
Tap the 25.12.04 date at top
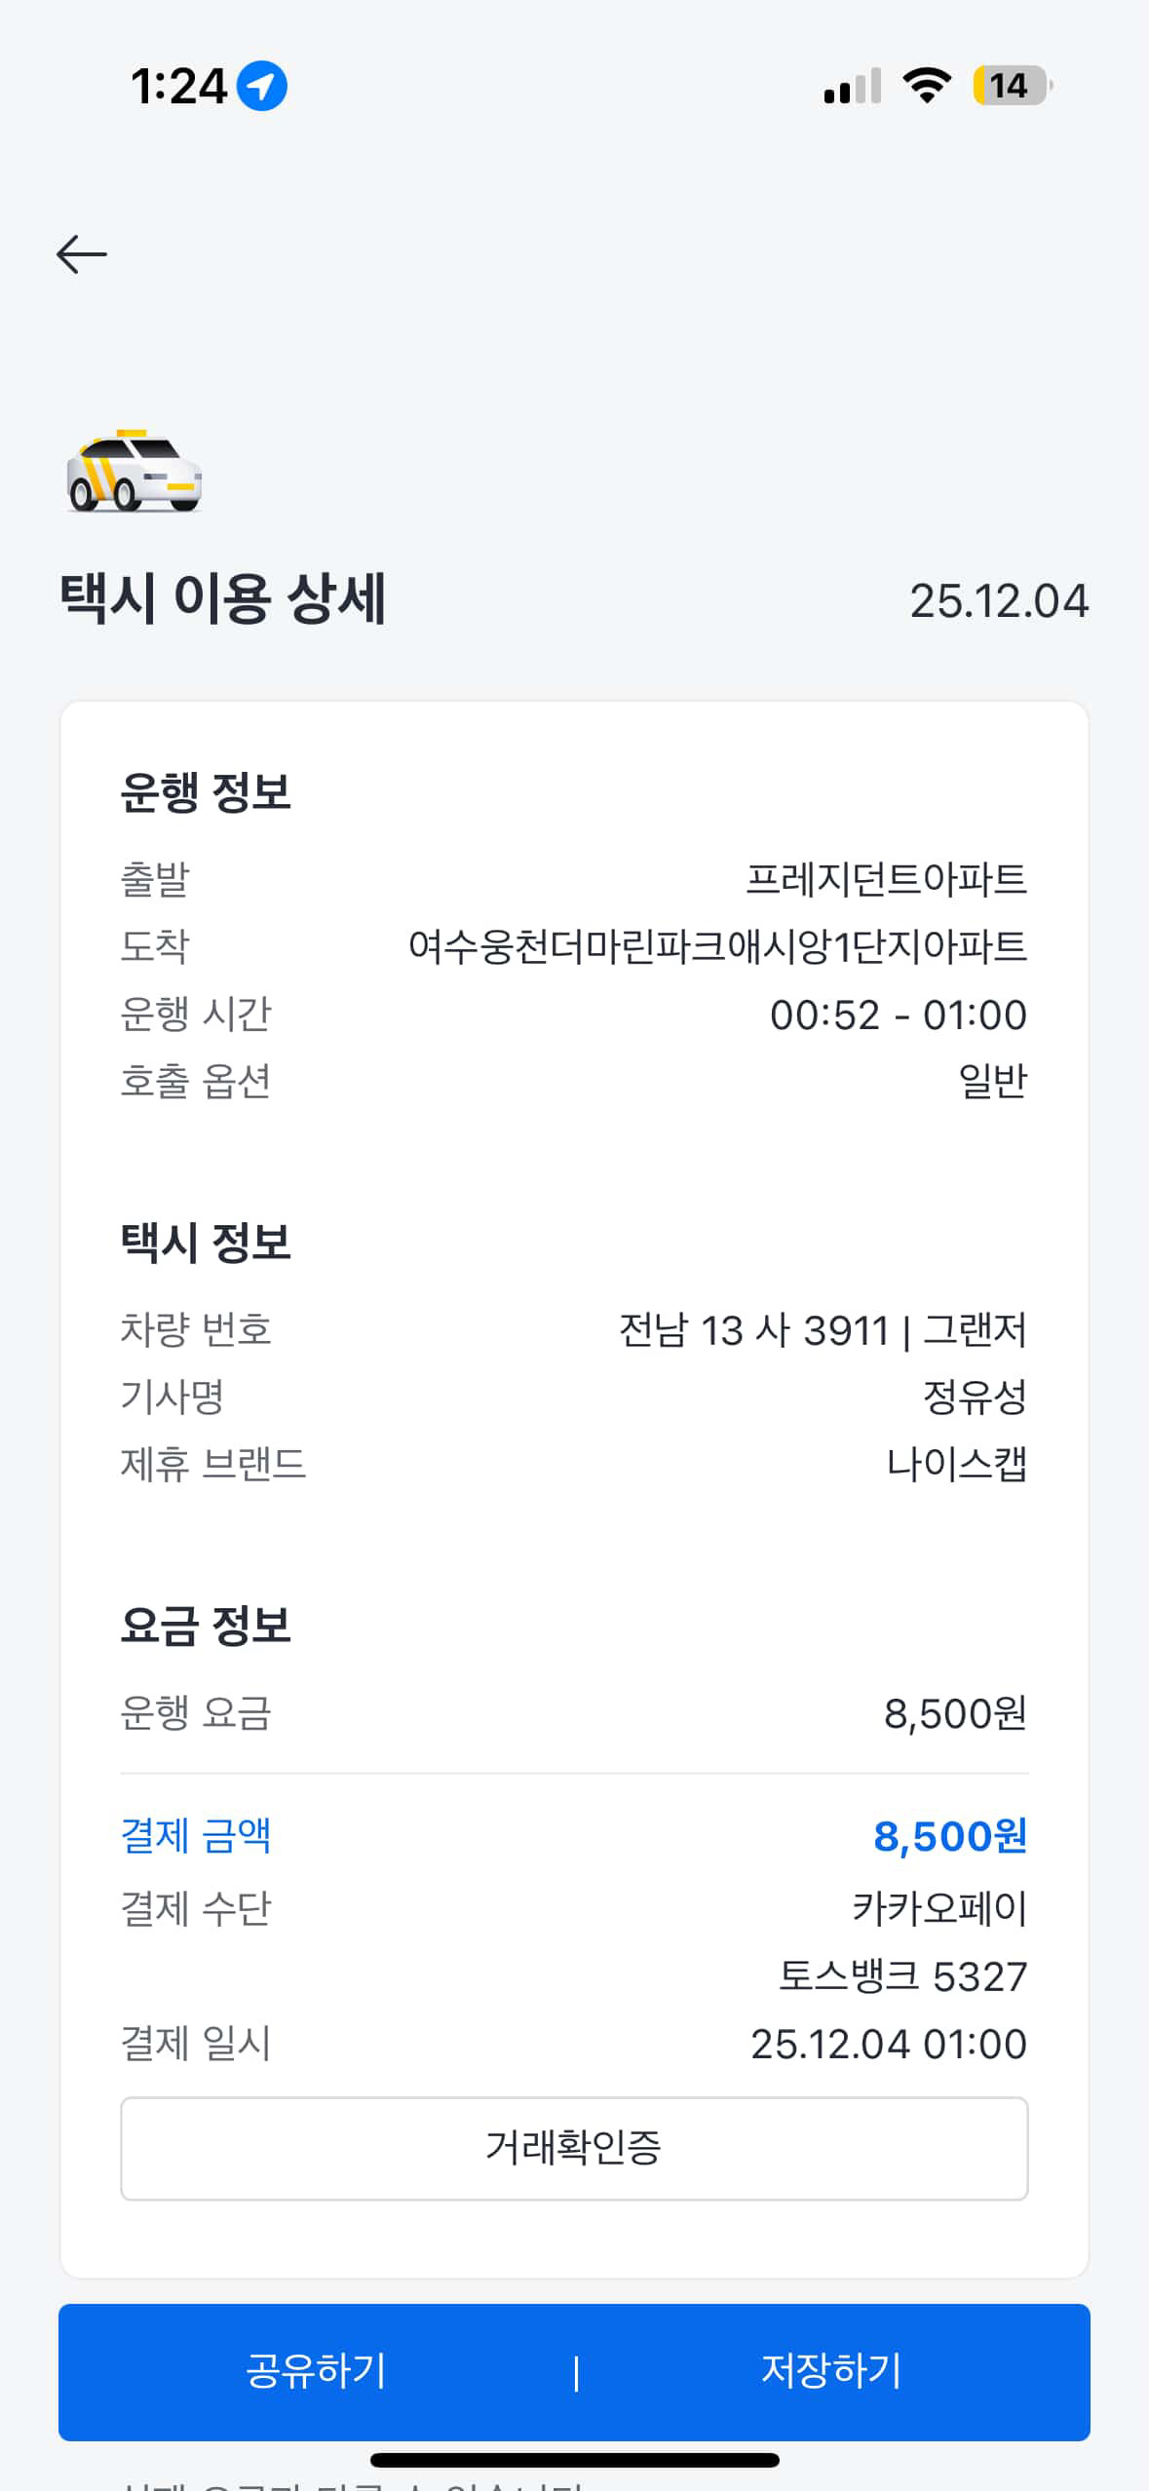coord(998,601)
